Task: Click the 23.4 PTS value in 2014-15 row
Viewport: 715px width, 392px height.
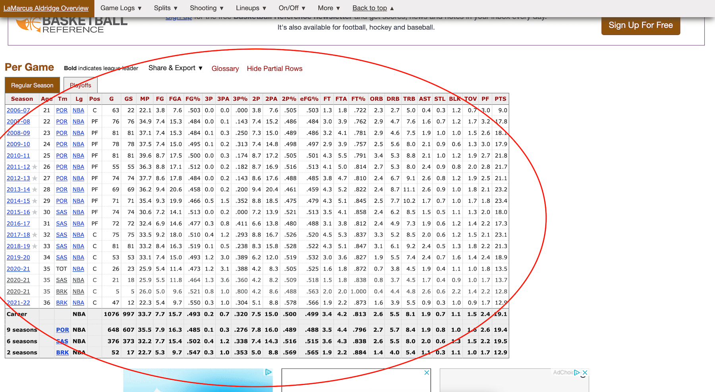Action: [501, 201]
